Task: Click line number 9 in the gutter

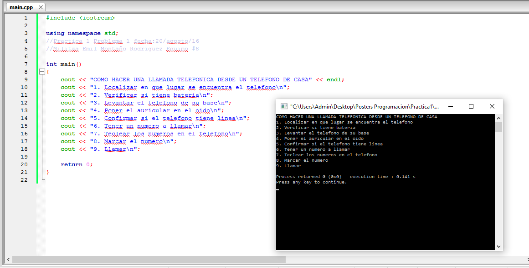Action: 26,79
